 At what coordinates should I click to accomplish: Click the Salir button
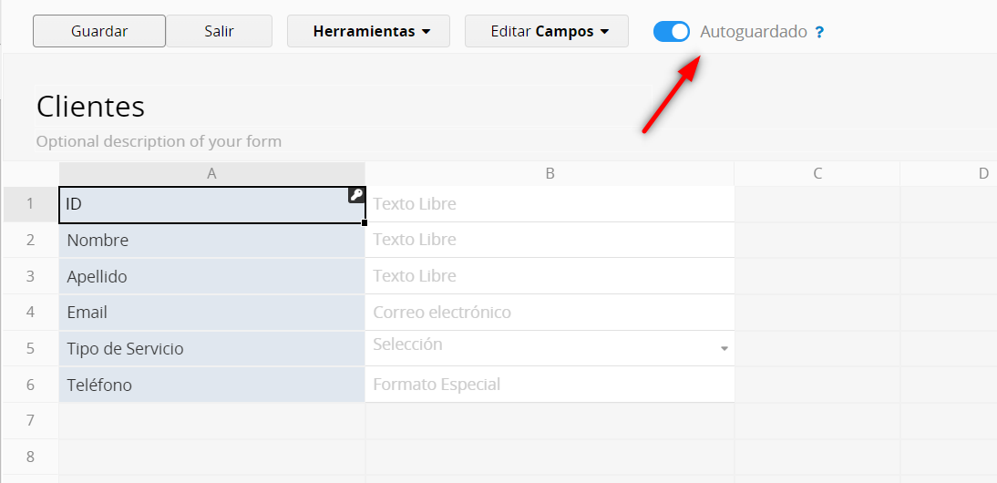(x=219, y=31)
